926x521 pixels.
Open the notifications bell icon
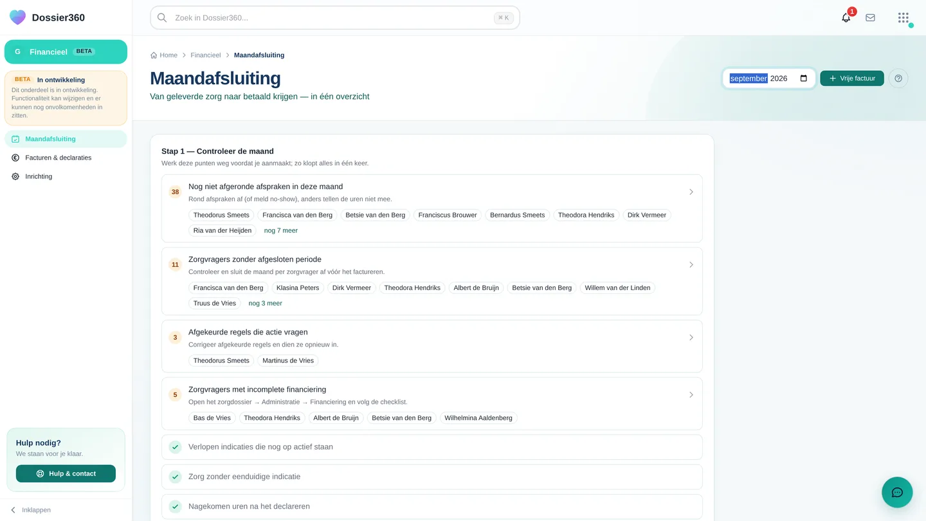[x=846, y=18]
